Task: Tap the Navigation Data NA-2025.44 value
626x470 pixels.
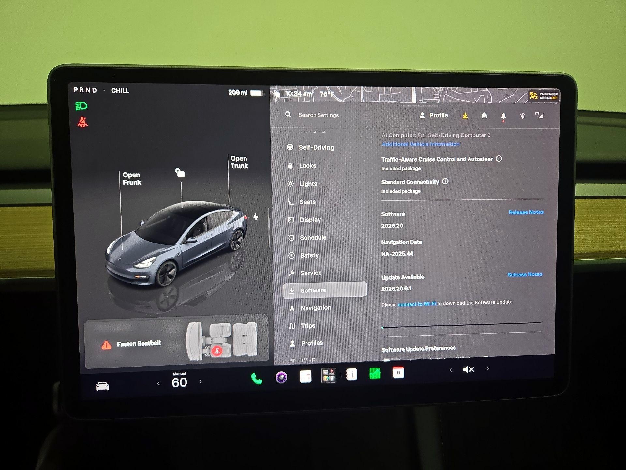Action: (397, 254)
